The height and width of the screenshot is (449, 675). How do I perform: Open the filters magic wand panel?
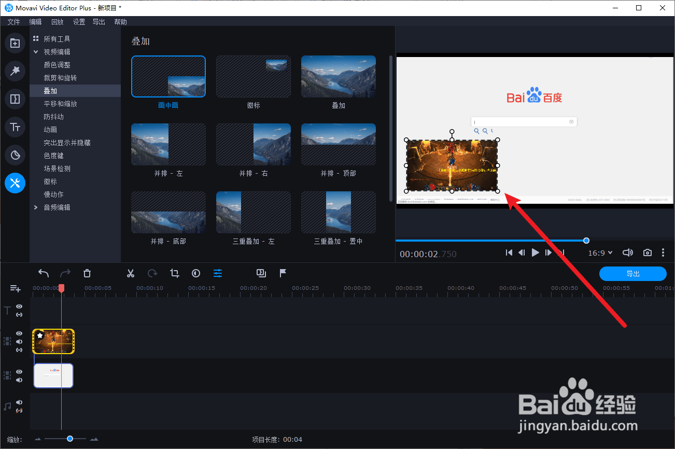point(15,71)
